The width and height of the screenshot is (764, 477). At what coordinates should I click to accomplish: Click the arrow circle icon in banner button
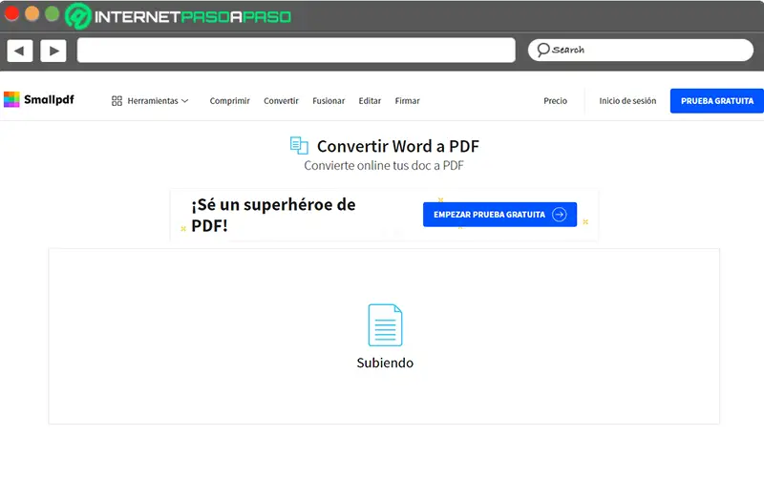(560, 214)
